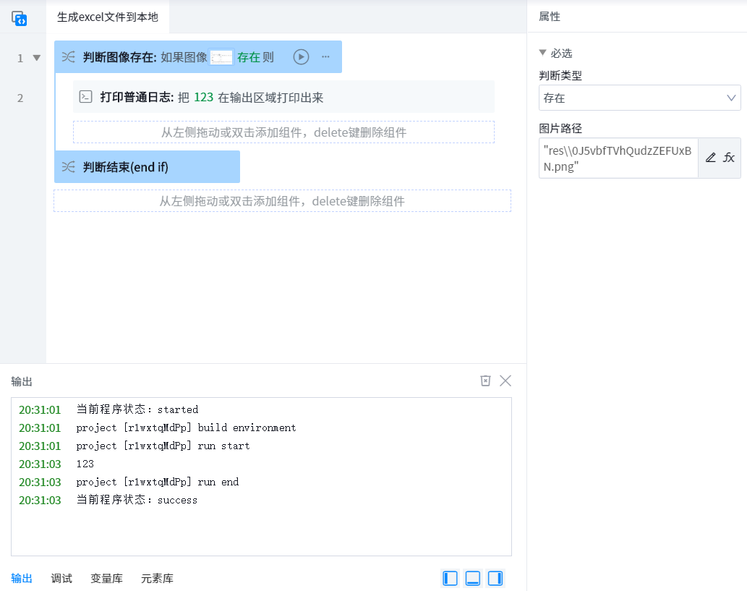Toggle the left sidebar panel layout button
The height and width of the screenshot is (591, 747).
[451, 578]
